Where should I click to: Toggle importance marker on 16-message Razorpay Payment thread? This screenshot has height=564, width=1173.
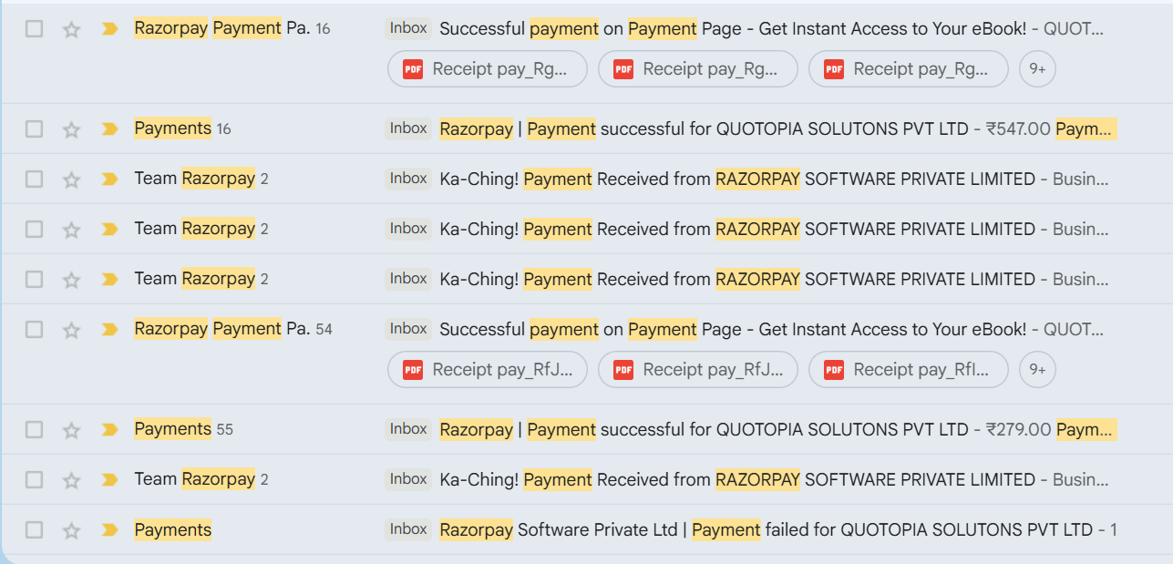[109, 29]
